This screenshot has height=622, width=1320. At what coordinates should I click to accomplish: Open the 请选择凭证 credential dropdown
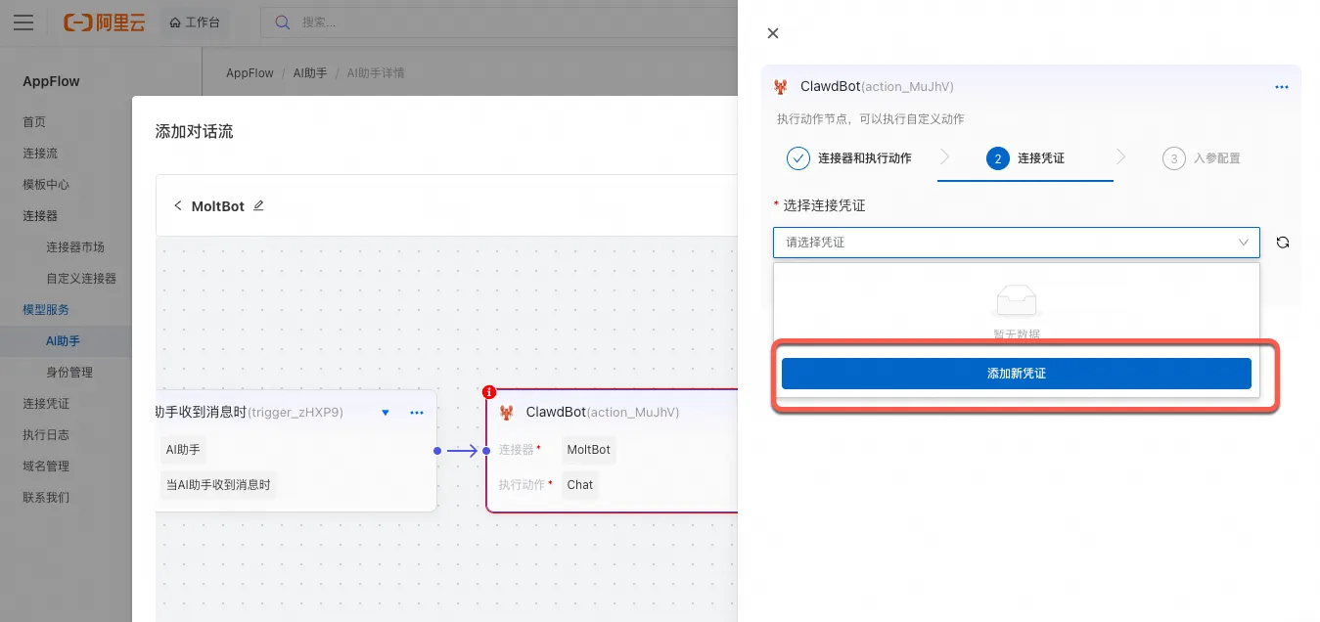[x=1017, y=242]
